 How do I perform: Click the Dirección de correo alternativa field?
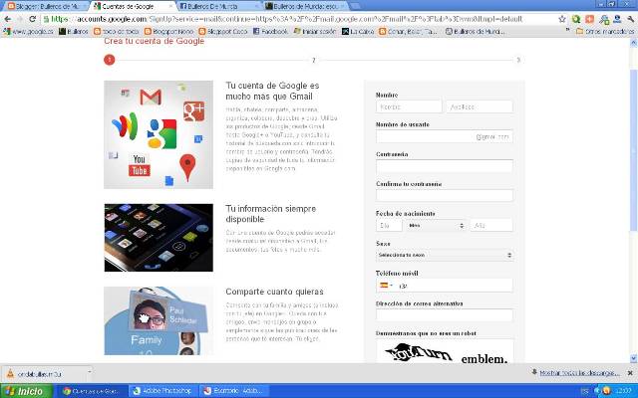click(x=445, y=315)
